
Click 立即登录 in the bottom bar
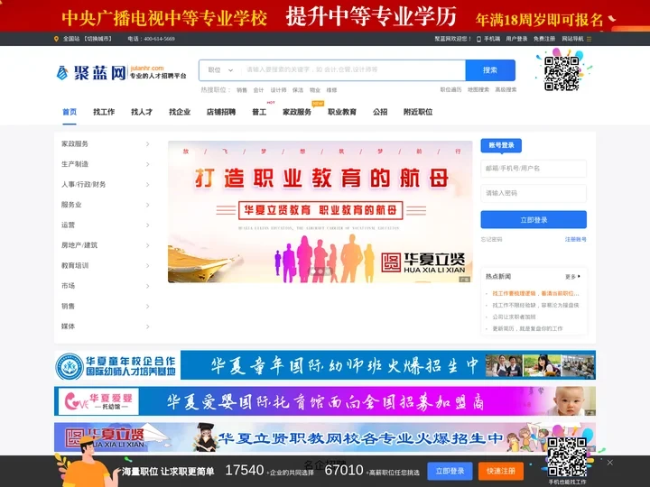click(450, 472)
